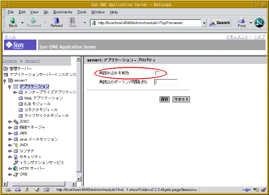Click the Search button
269x195 pixels.
pos(219,23)
